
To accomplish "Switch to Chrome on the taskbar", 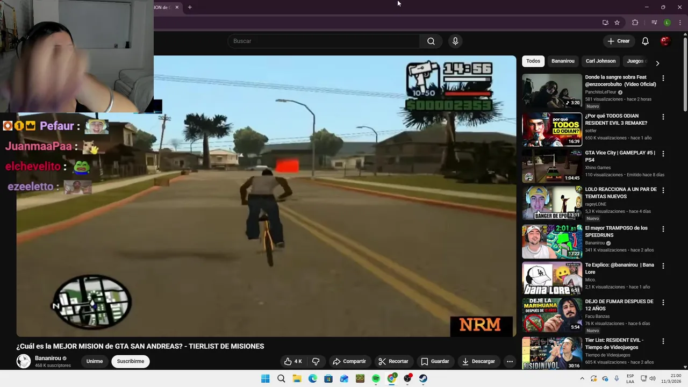I will tap(392, 378).
